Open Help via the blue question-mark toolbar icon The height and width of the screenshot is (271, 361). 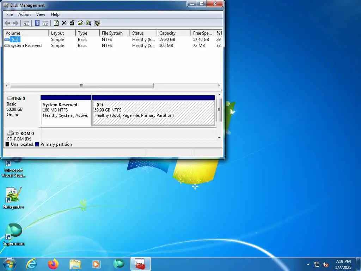point(37,23)
